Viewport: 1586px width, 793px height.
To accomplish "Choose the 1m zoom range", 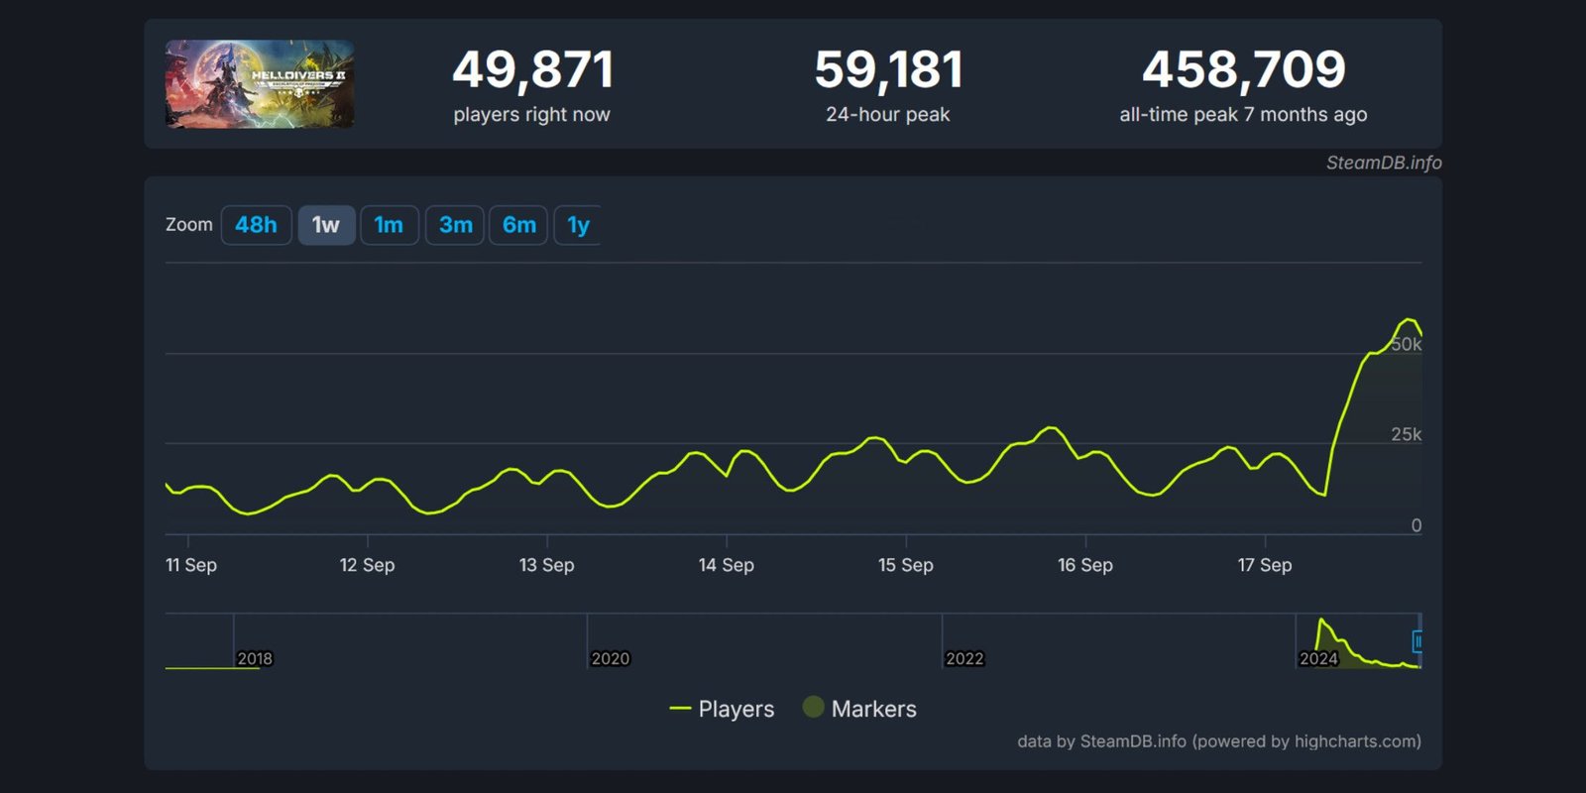I will point(389,225).
